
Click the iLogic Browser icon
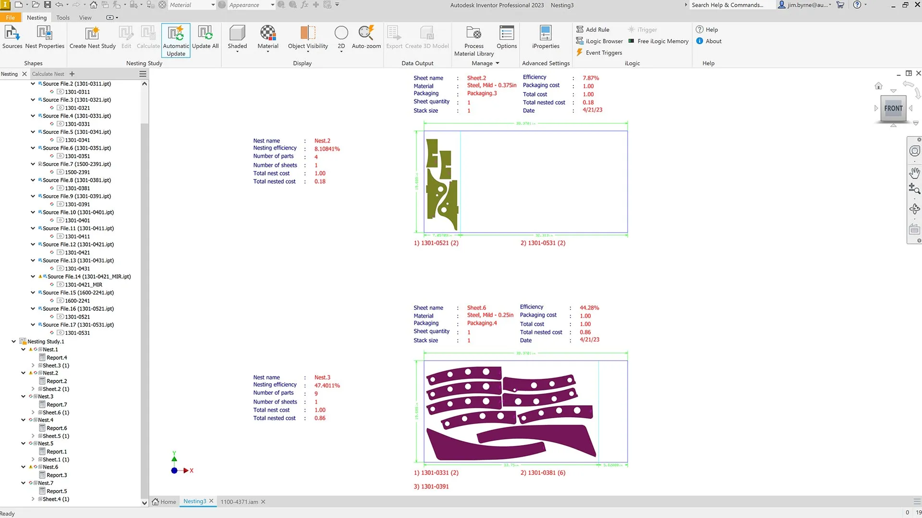(581, 41)
